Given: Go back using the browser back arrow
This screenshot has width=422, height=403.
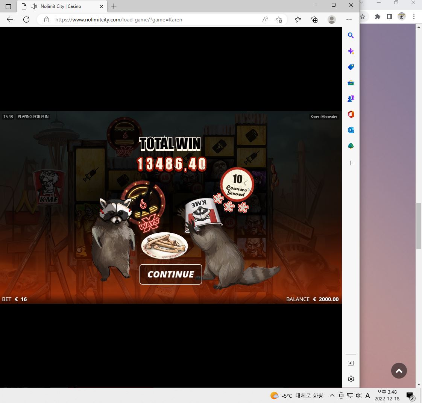Looking at the screenshot, I should click(x=10, y=20).
